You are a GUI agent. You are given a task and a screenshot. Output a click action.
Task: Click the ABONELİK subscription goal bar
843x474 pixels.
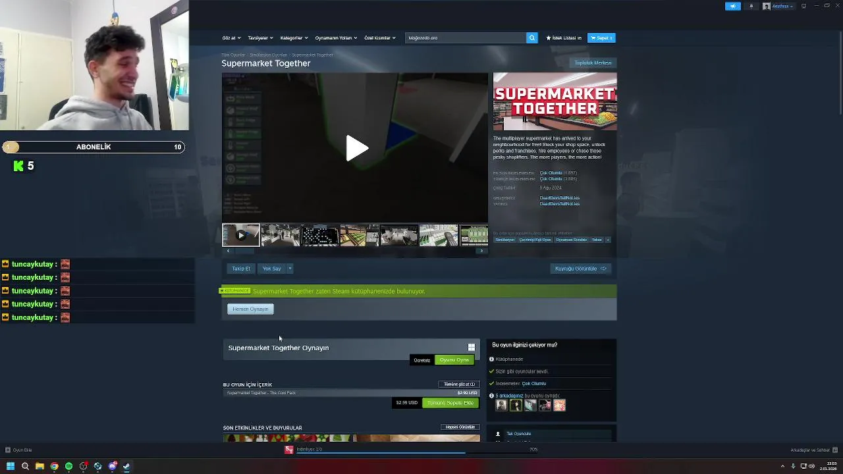(x=94, y=147)
